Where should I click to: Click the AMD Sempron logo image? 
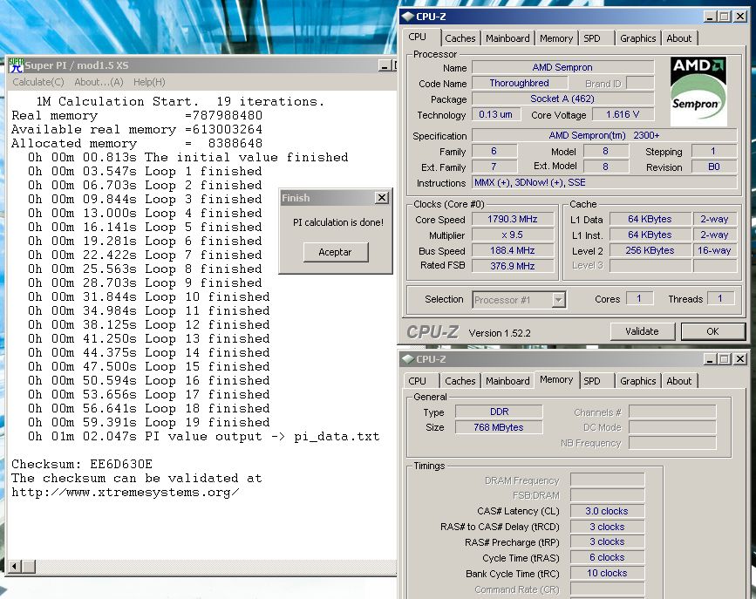(x=698, y=92)
